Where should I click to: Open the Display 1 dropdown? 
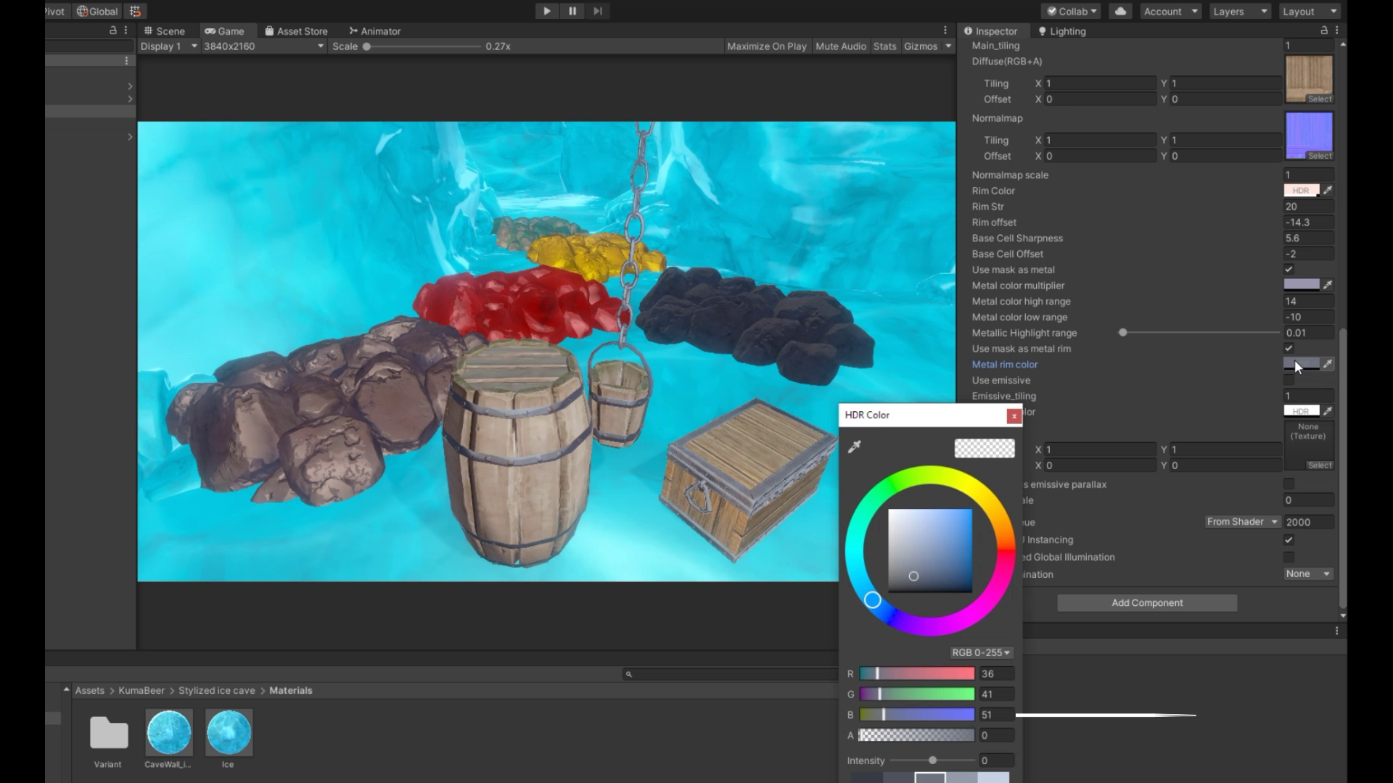point(168,46)
